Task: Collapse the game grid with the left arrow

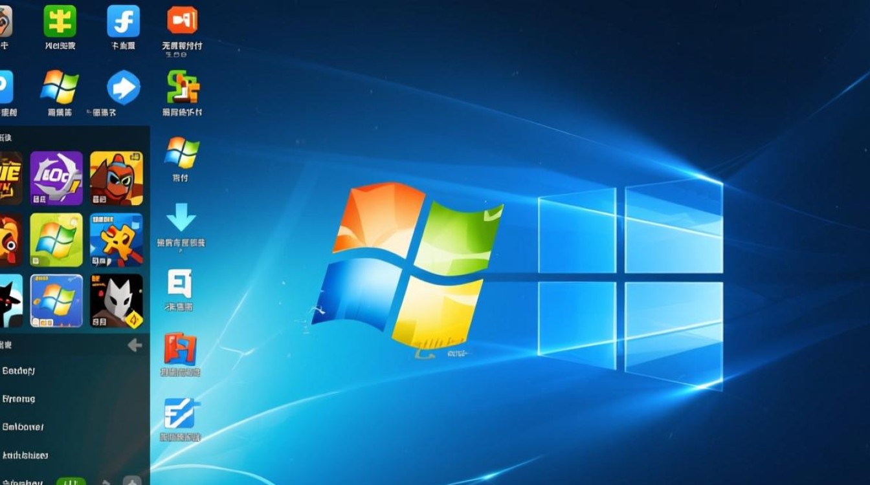Action: coord(135,345)
